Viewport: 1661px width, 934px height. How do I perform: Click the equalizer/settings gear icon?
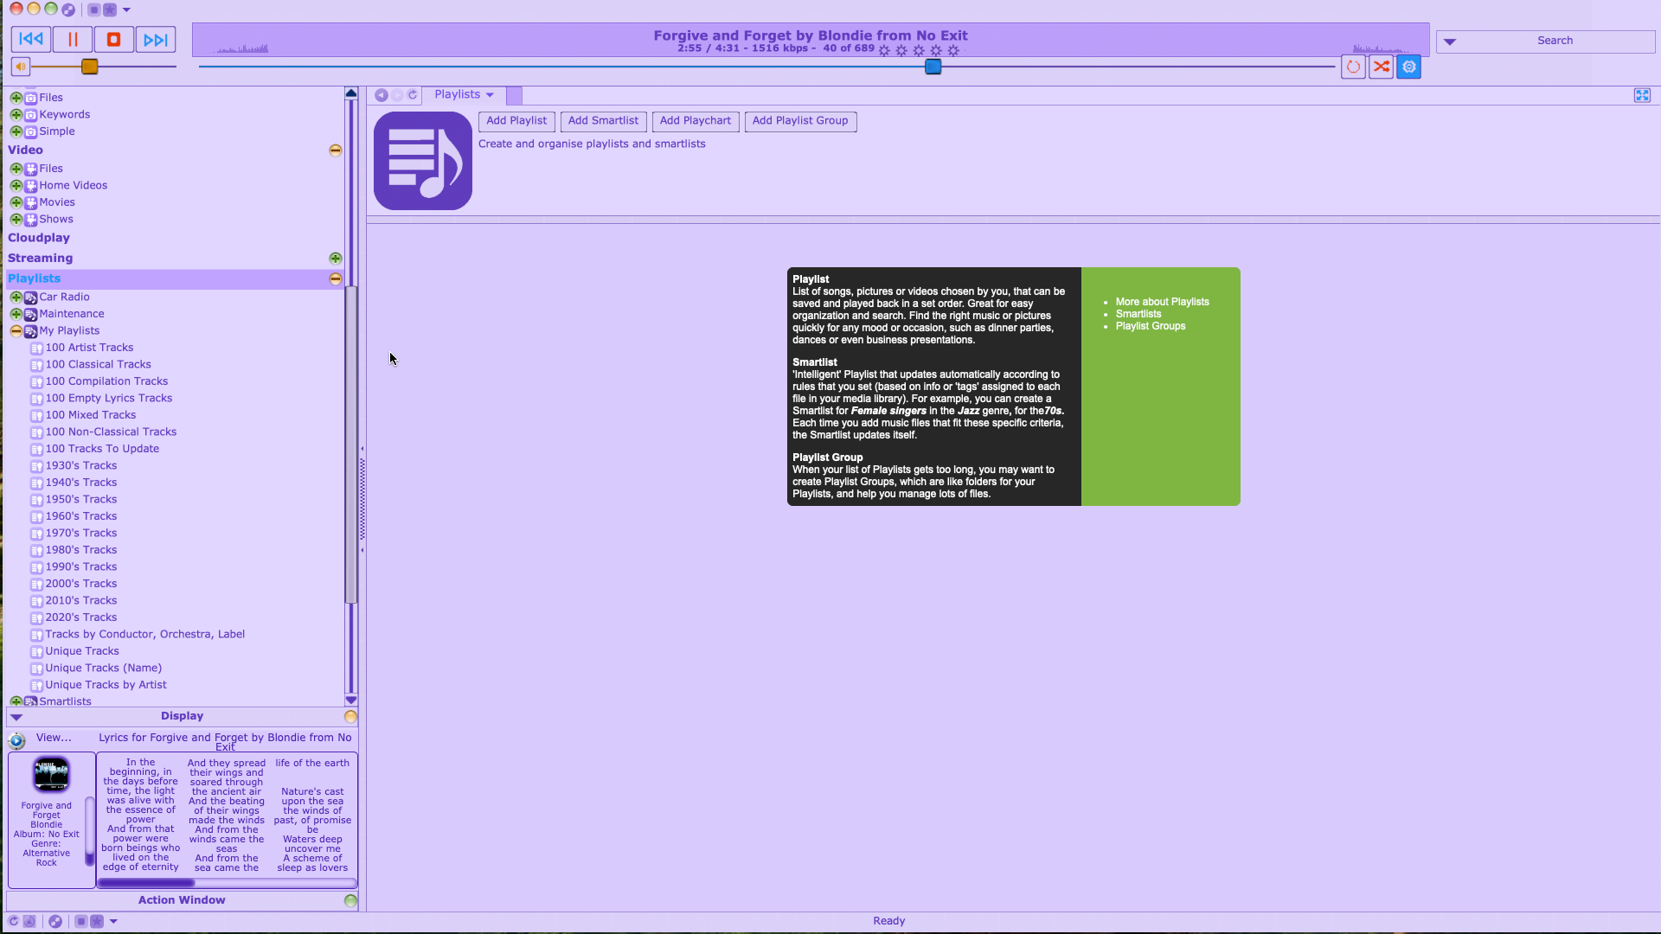point(1409,66)
